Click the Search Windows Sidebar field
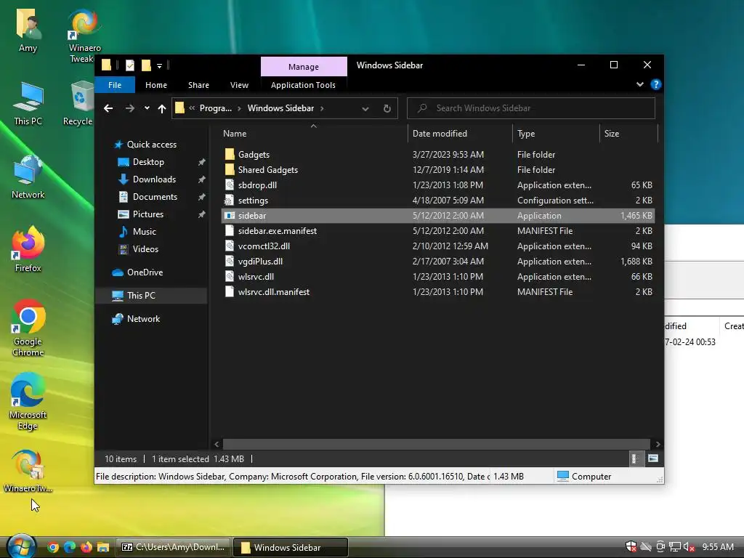The height and width of the screenshot is (558, 744). [531, 108]
